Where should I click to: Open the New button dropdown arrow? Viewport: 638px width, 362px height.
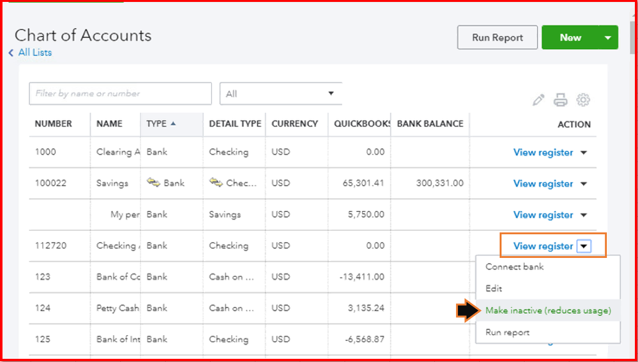click(x=608, y=38)
